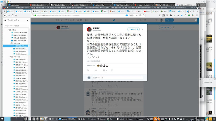Open tweet options chevron dropdown
216x121 pixels.
pos(142,30)
